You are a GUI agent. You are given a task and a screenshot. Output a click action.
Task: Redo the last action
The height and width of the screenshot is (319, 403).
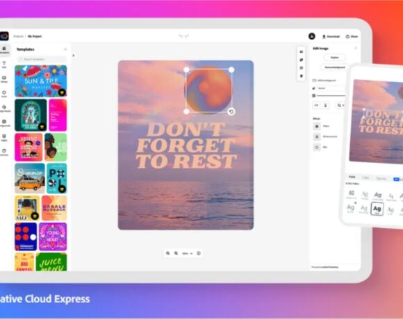coord(187,37)
